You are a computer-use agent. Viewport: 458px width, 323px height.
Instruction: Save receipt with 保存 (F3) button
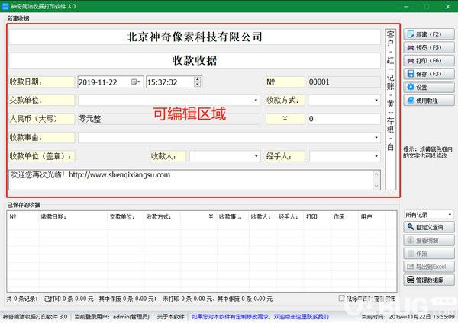coord(429,74)
